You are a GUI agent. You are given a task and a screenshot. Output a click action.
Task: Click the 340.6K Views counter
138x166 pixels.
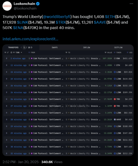click(x=52, y=162)
